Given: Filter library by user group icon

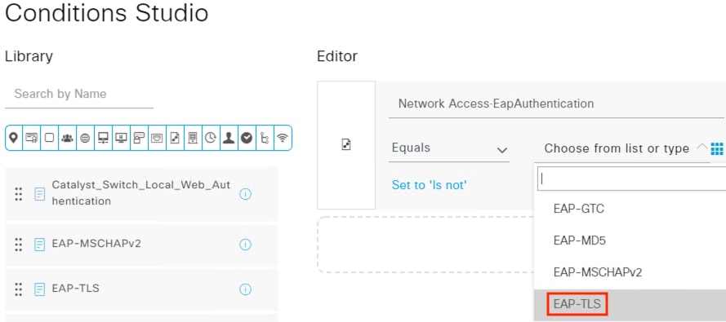Looking at the screenshot, I should coord(68,138).
